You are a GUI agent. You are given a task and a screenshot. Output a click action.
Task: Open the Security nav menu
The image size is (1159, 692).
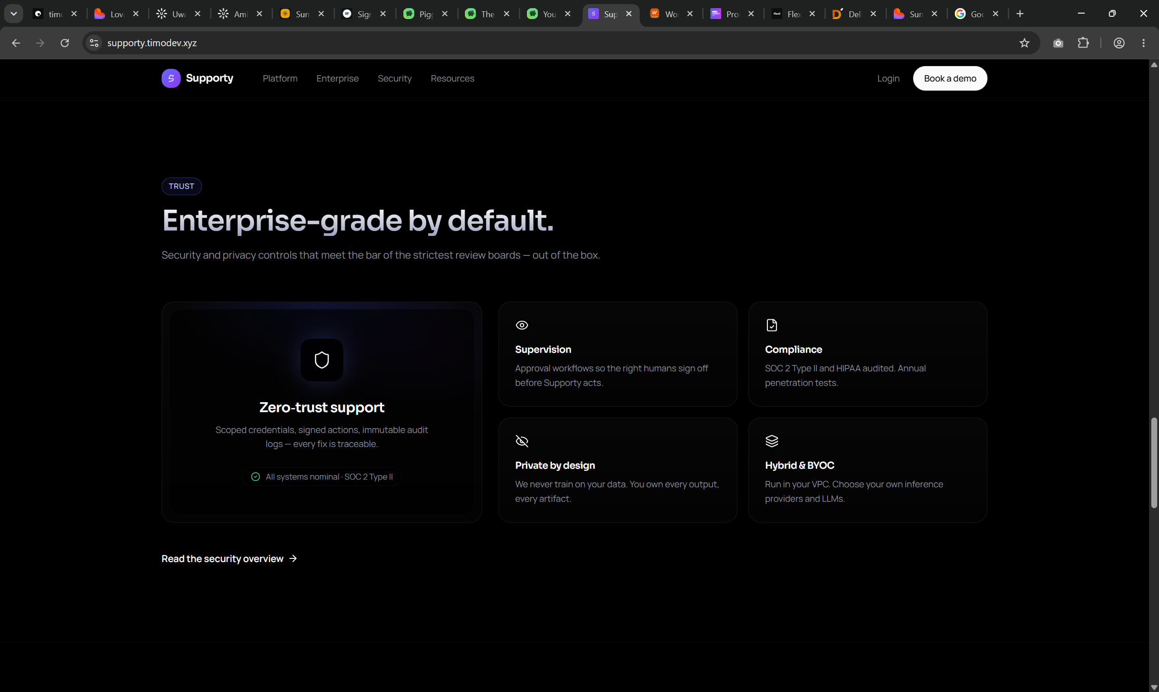395,78
